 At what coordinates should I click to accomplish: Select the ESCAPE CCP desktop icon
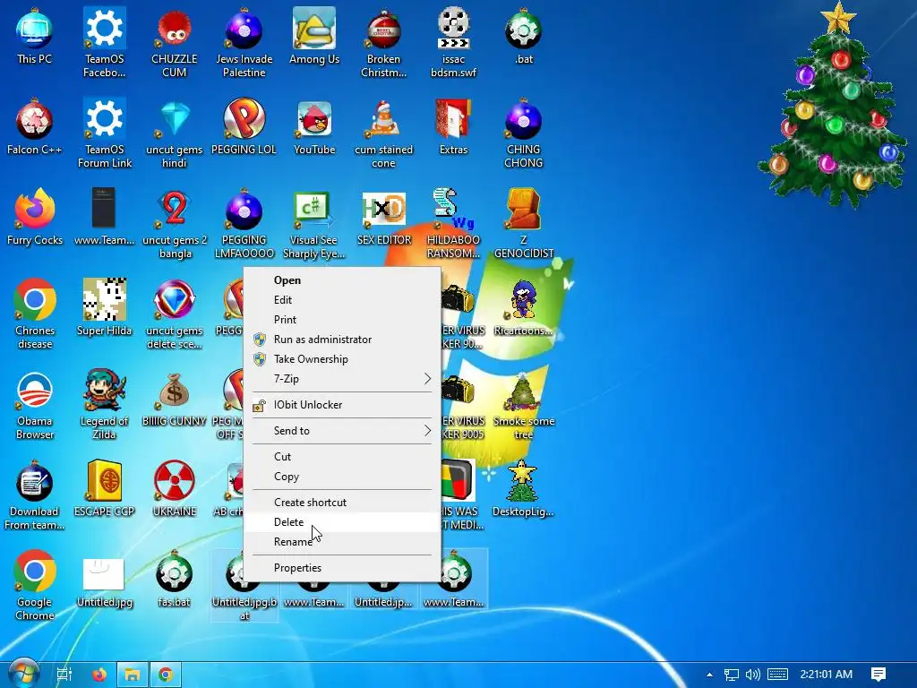coord(104,490)
